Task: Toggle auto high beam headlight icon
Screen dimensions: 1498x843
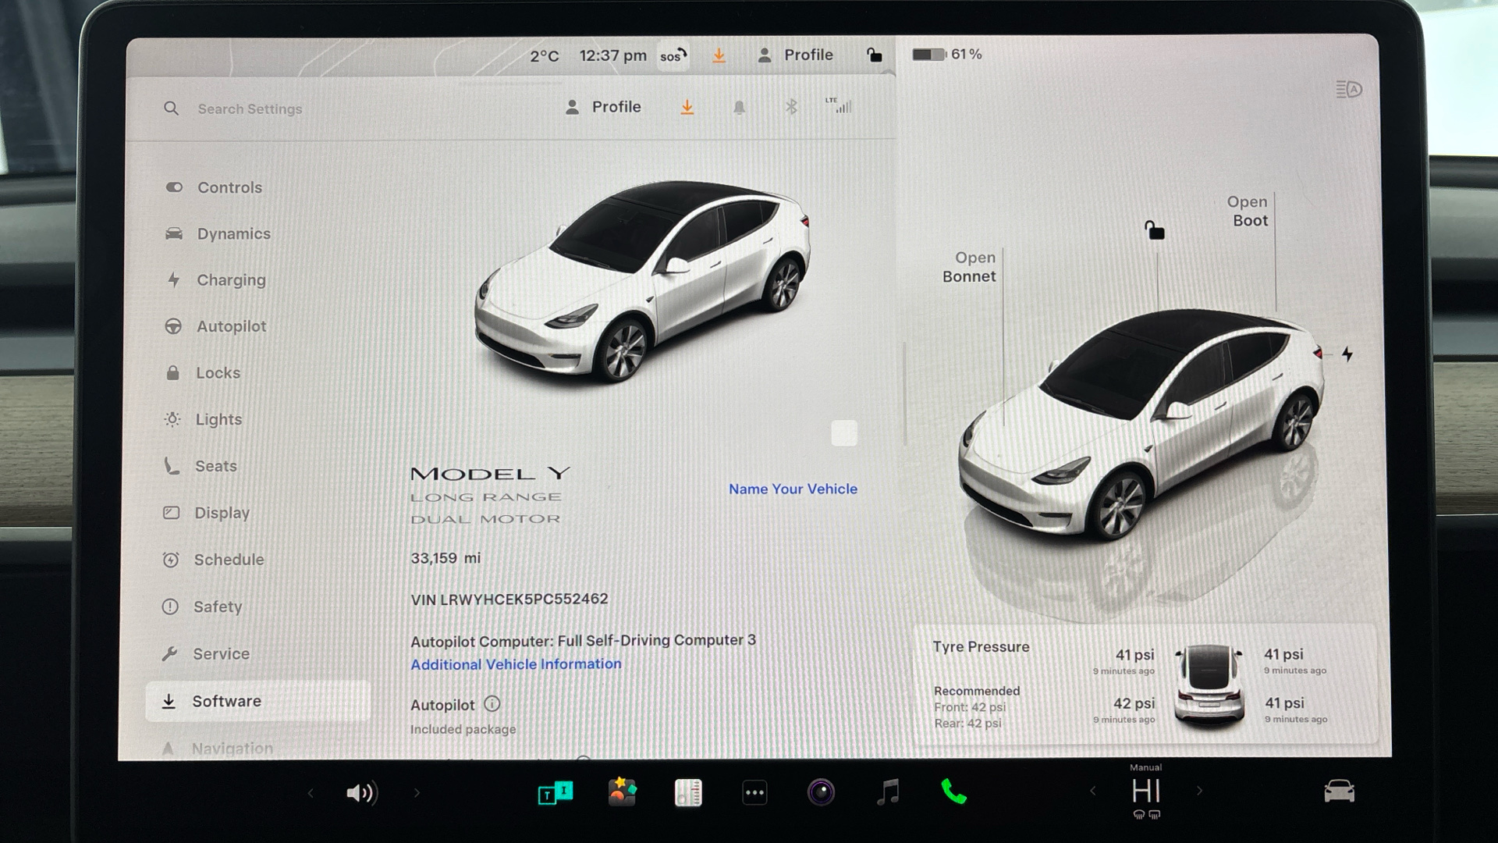Action: 1348,90
